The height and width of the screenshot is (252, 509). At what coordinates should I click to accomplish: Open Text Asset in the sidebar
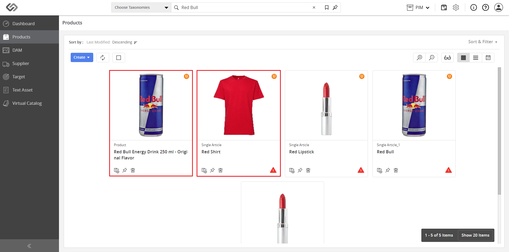[29, 90]
